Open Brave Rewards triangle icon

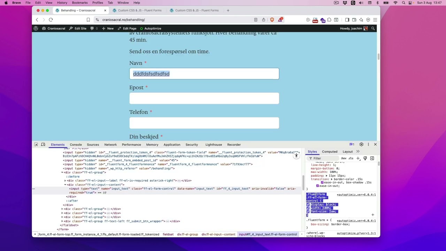pos(280,20)
